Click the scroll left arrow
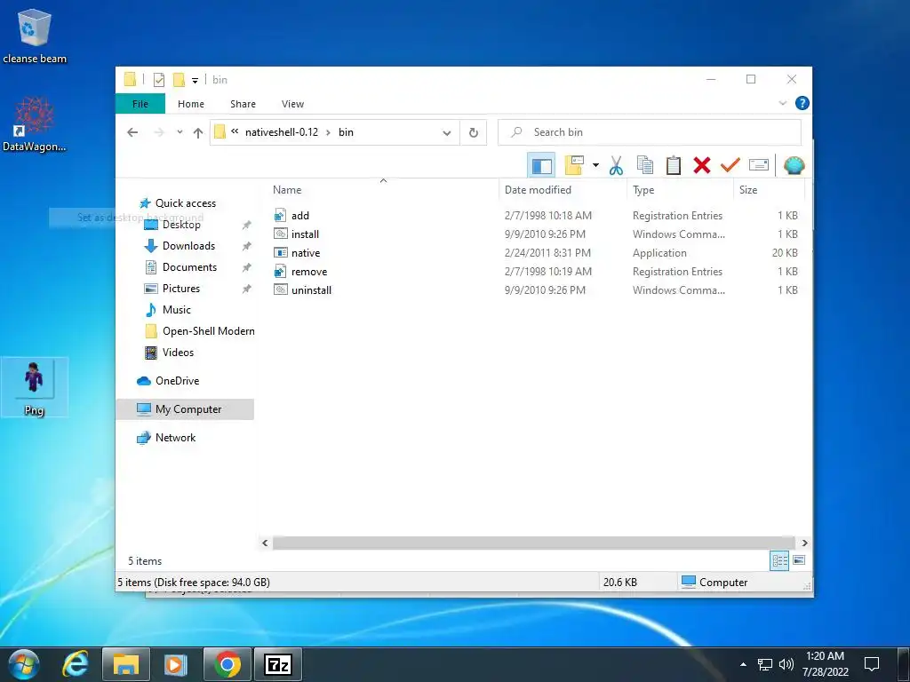Screen dimensions: 910x682 click(265, 543)
